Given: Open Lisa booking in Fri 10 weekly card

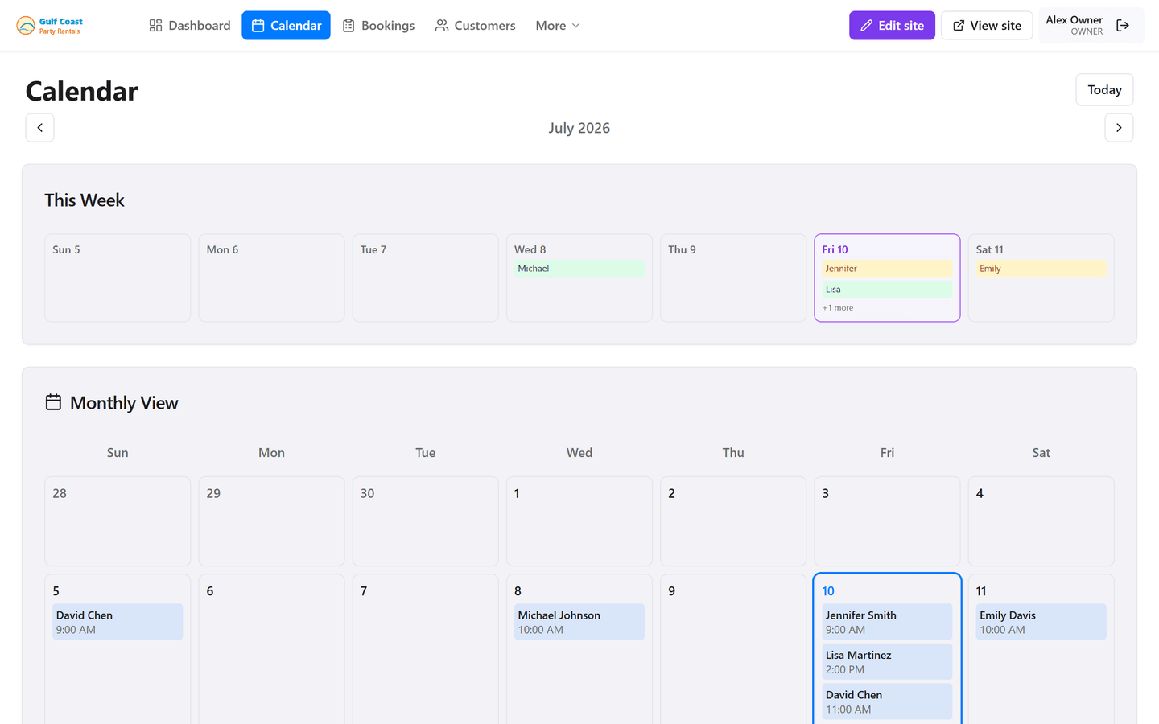Looking at the screenshot, I should [887, 290].
